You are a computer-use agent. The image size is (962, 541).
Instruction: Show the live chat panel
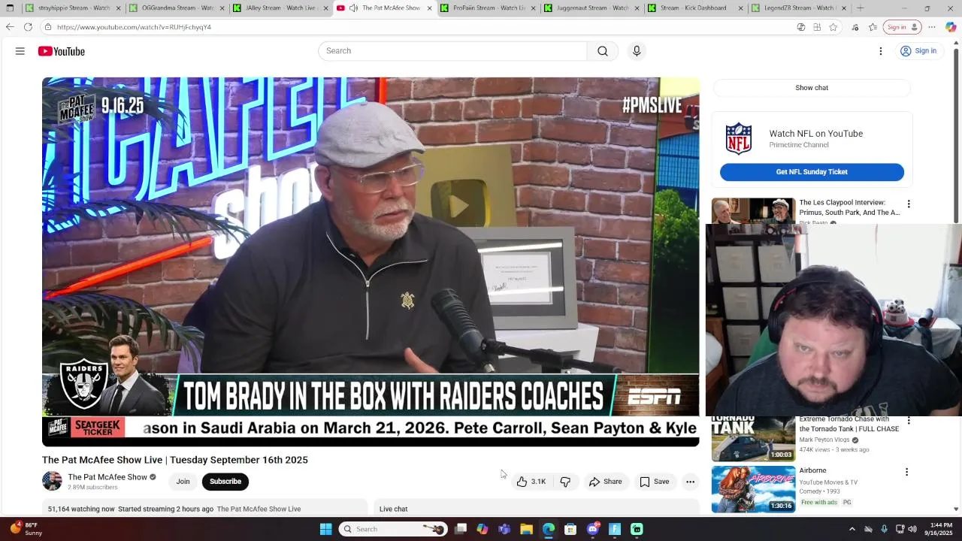click(x=812, y=88)
